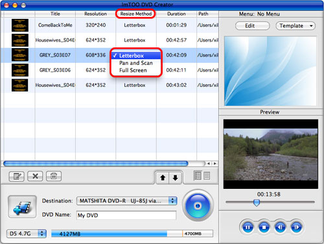Open Resize Method cell for ComeBackToMe
Viewport: 324px width, 244px height.
pyautogui.click(x=136, y=25)
